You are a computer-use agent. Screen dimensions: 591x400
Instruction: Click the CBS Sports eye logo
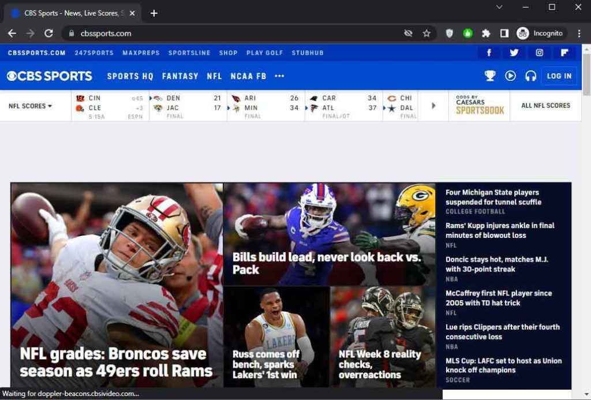point(13,76)
